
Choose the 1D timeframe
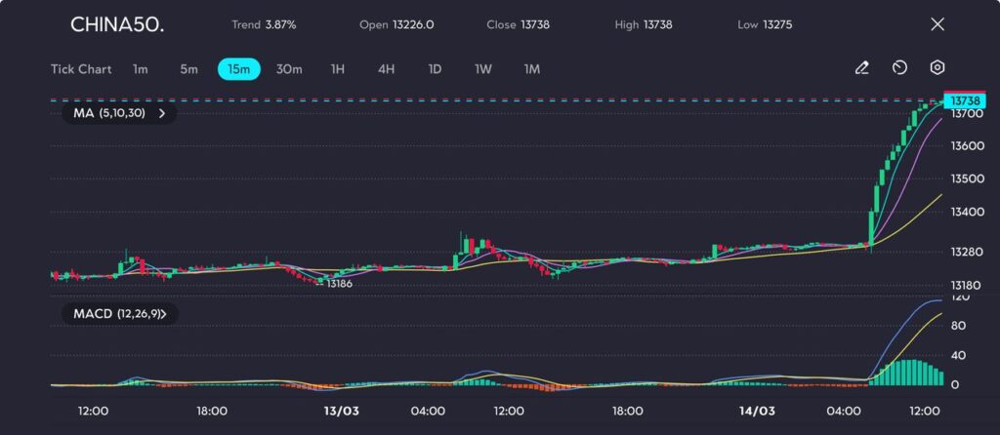(x=435, y=69)
